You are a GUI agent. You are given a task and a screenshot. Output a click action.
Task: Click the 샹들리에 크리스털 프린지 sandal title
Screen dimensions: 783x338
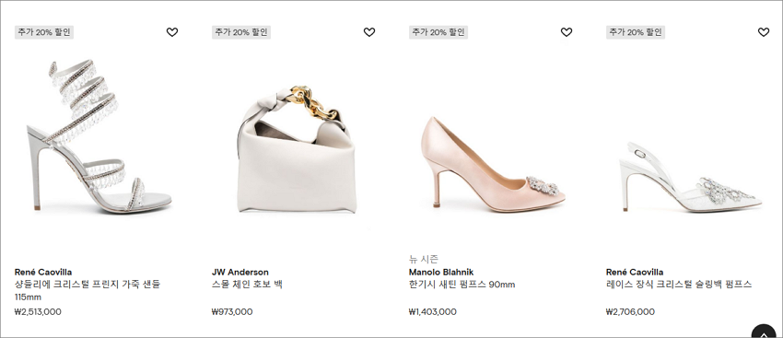point(88,291)
